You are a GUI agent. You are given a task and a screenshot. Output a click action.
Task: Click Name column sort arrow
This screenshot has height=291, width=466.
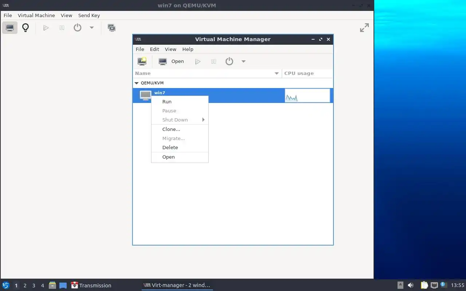click(x=277, y=73)
